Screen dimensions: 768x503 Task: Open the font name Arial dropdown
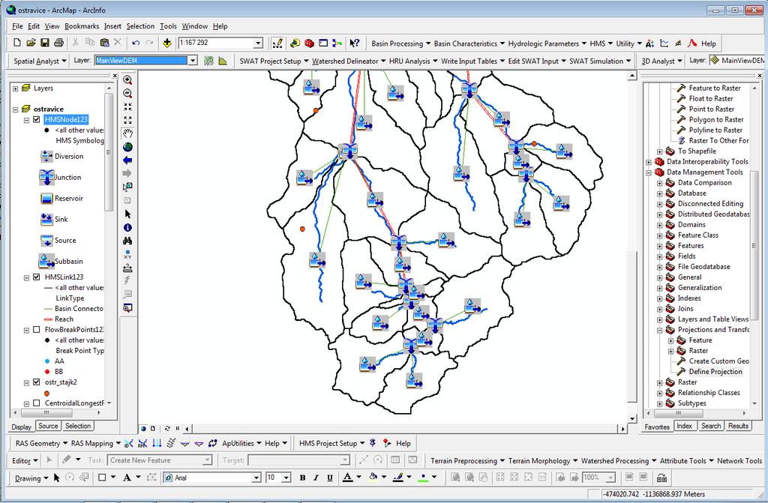pos(256,478)
